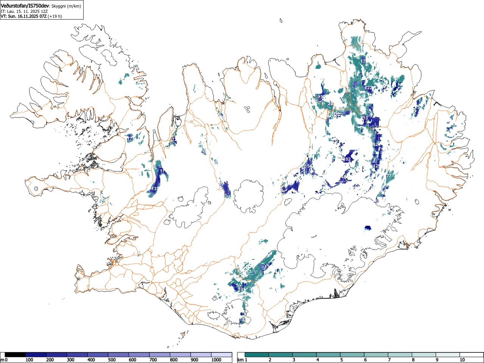Screen dimensions: 484x363
Task: Click the 3–4 km teal legend swatch
Action: [304, 355]
